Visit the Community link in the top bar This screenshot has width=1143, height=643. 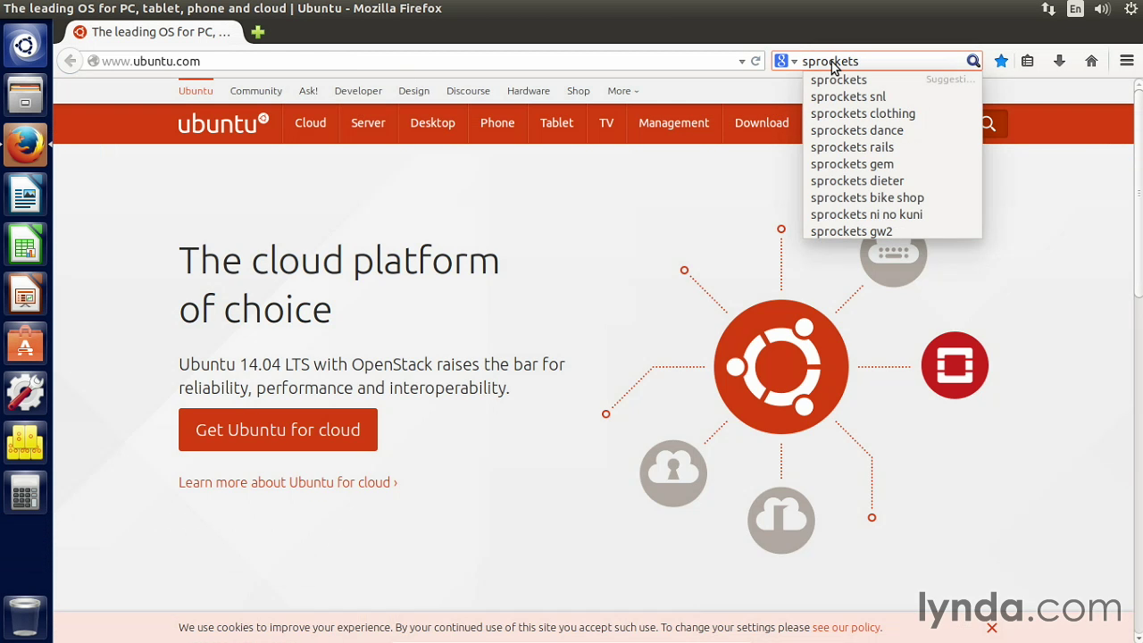pyautogui.click(x=255, y=91)
